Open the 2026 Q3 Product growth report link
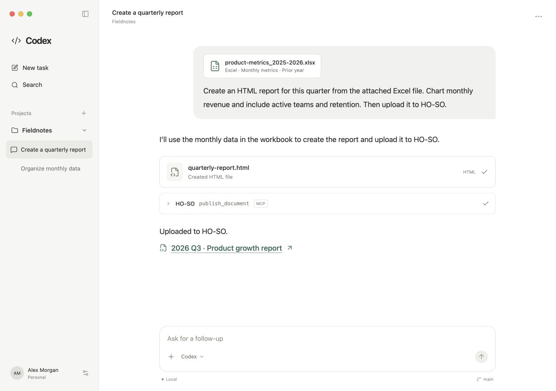The height and width of the screenshot is (391, 556). click(x=226, y=248)
